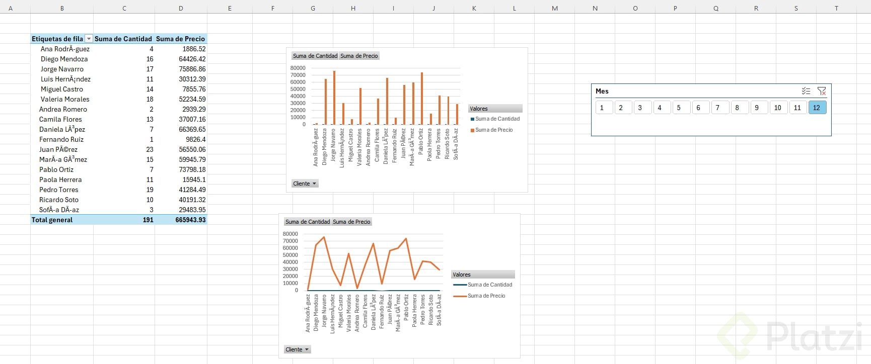Screen dimensions: 871x364
Task: Toggle multi-select in the Mes slicer
Action: pyautogui.click(x=806, y=91)
